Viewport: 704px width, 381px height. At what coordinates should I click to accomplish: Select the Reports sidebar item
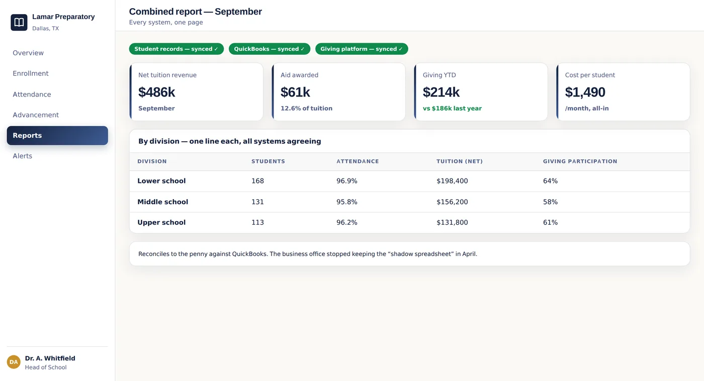[x=57, y=136]
